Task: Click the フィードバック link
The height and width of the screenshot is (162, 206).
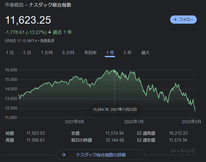Action: [x=182, y=151]
